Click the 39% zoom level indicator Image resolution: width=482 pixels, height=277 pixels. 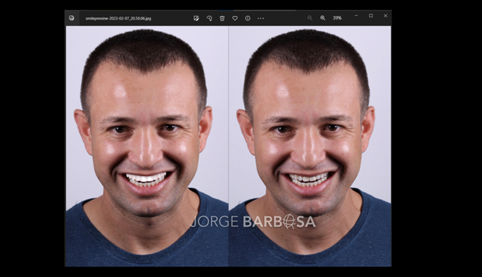(337, 18)
